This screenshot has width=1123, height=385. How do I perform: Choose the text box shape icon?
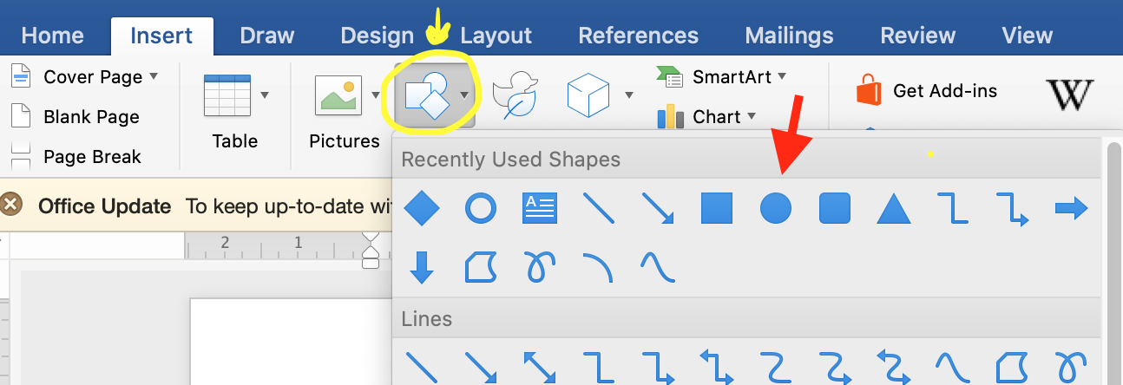[x=539, y=208]
